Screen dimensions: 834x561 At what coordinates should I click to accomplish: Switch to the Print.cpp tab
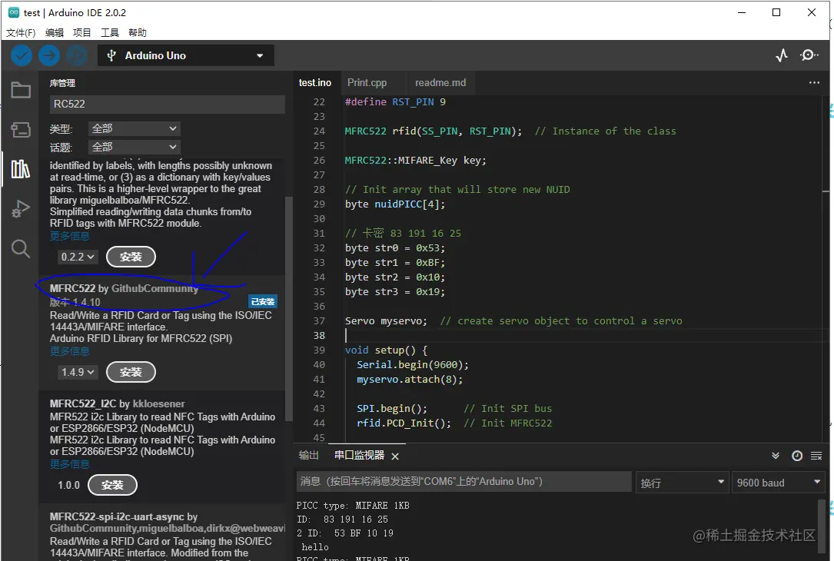[367, 82]
